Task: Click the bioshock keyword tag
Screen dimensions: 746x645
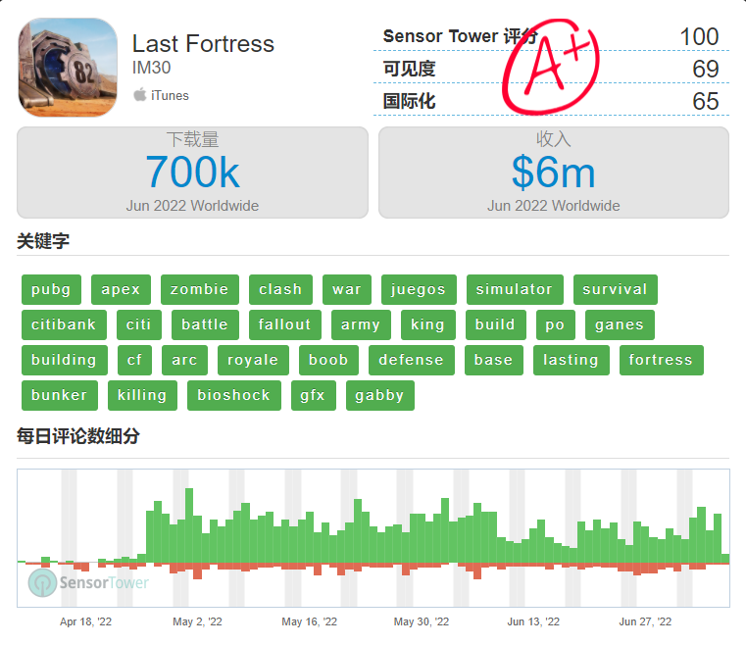Action: pyautogui.click(x=234, y=395)
